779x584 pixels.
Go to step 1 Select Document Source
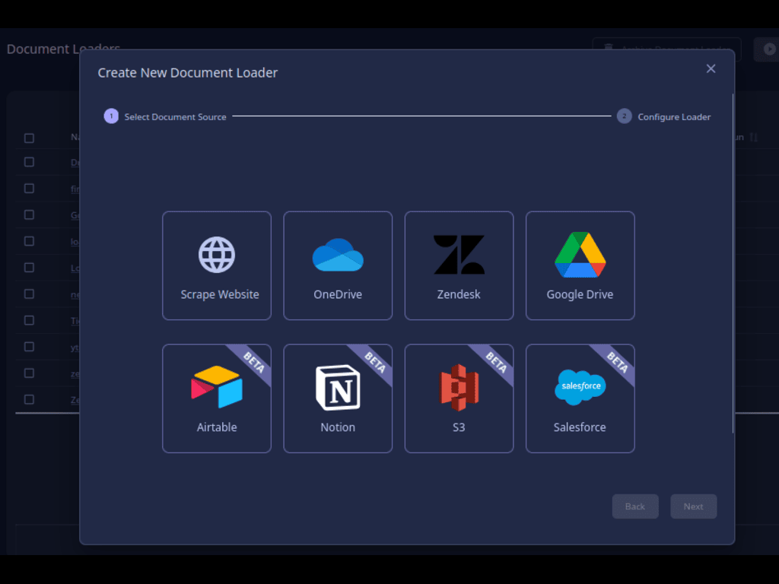pyautogui.click(x=111, y=116)
